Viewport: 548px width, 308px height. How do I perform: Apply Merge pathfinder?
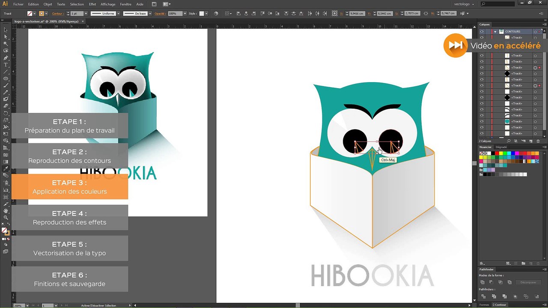click(x=504, y=296)
